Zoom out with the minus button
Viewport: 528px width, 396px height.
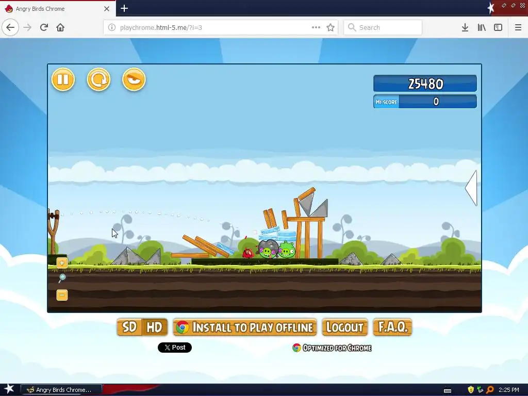pos(62,295)
